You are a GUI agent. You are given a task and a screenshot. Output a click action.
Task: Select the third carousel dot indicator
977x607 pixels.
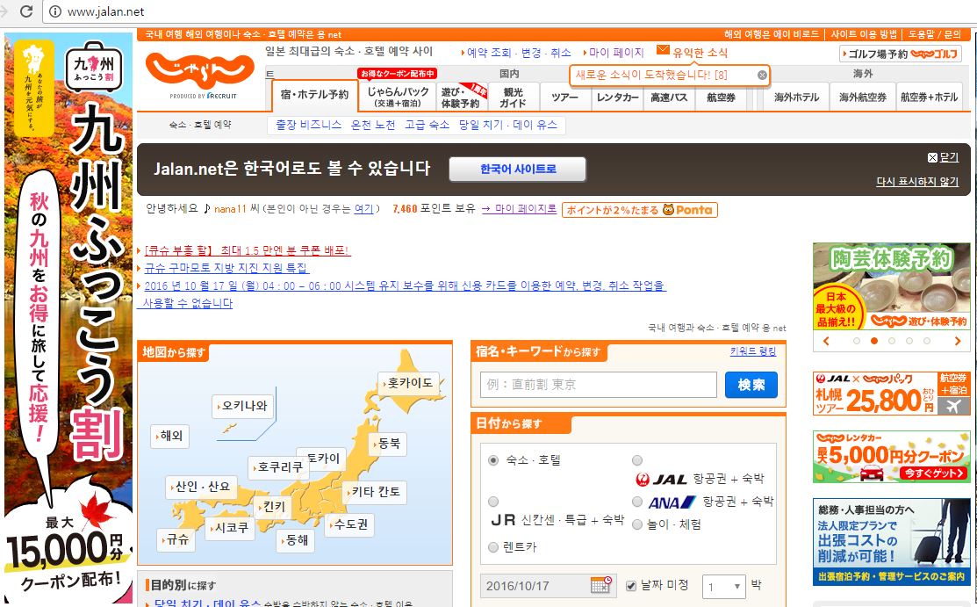tap(892, 341)
